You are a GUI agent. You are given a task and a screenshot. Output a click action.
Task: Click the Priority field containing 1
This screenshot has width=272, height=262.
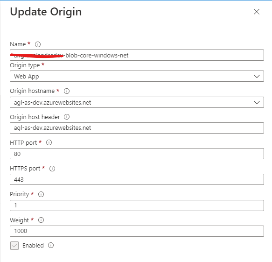(137, 205)
